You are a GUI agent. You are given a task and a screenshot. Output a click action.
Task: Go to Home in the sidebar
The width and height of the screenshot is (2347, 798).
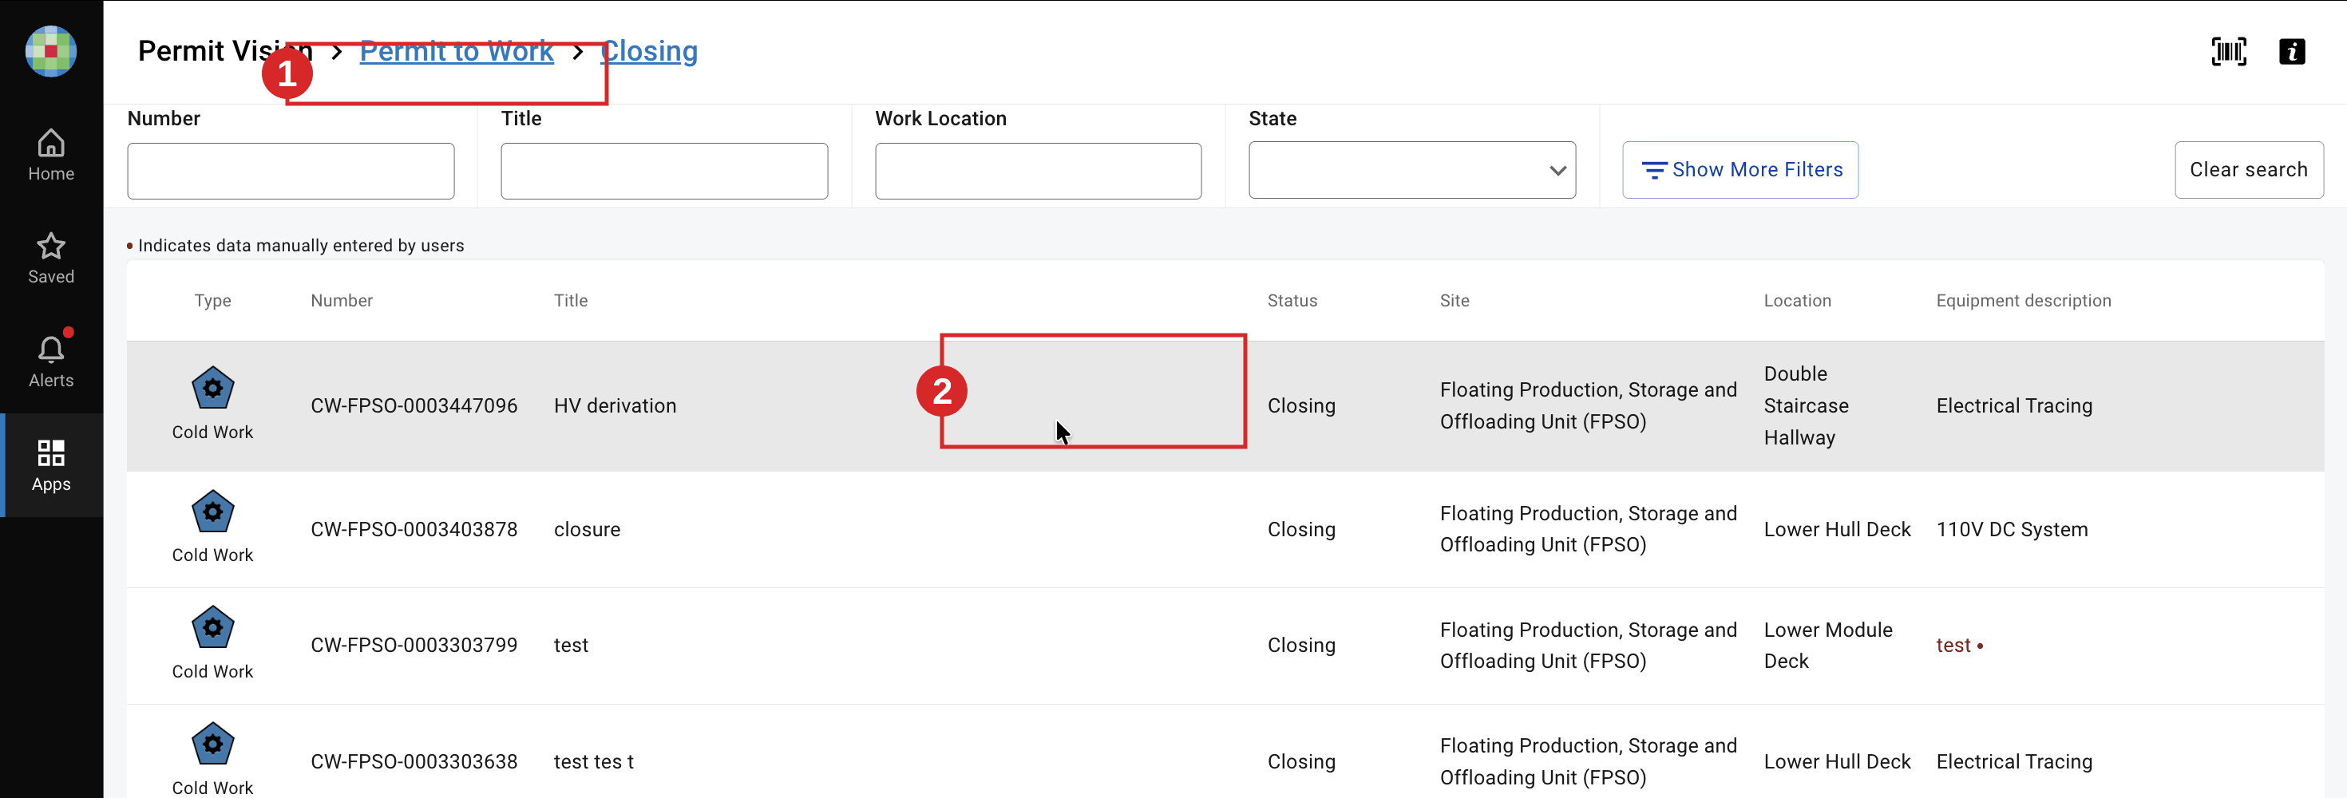click(x=51, y=155)
